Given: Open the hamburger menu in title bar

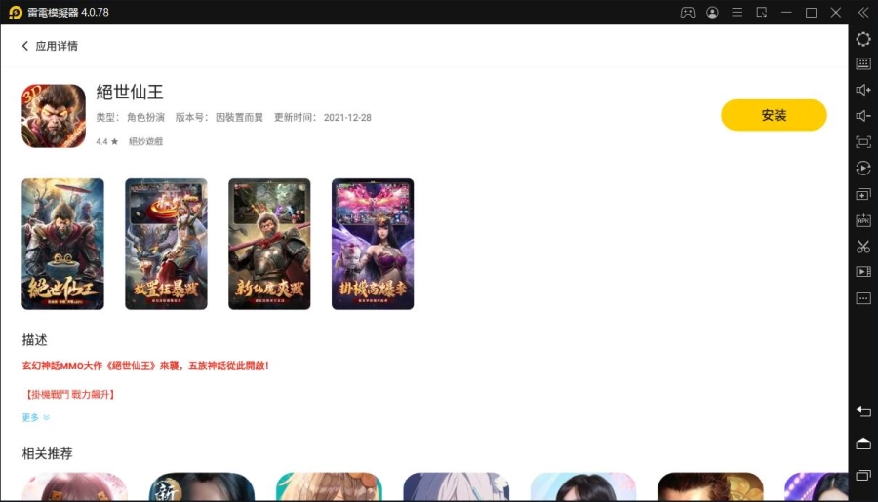Looking at the screenshot, I should tap(737, 13).
